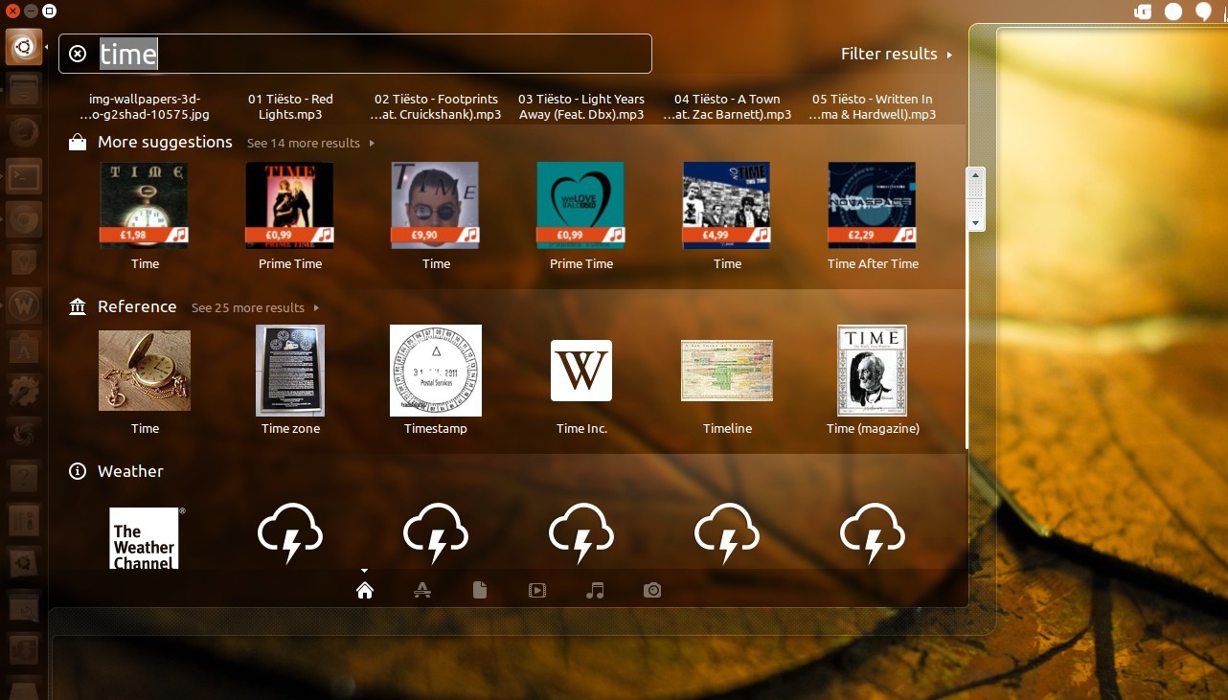This screenshot has height=700, width=1228.
Task: Expand the Filter results panel
Action: pos(896,54)
